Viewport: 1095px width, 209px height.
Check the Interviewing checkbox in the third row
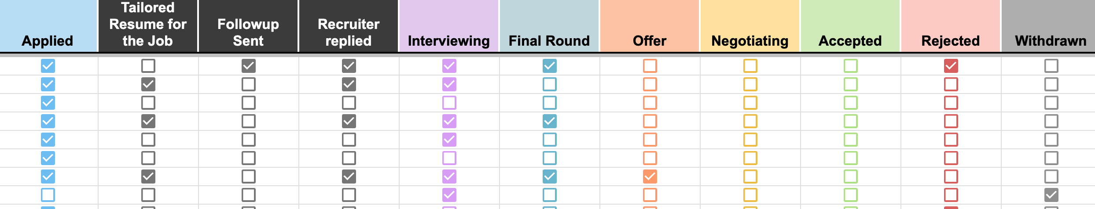coord(449,103)
